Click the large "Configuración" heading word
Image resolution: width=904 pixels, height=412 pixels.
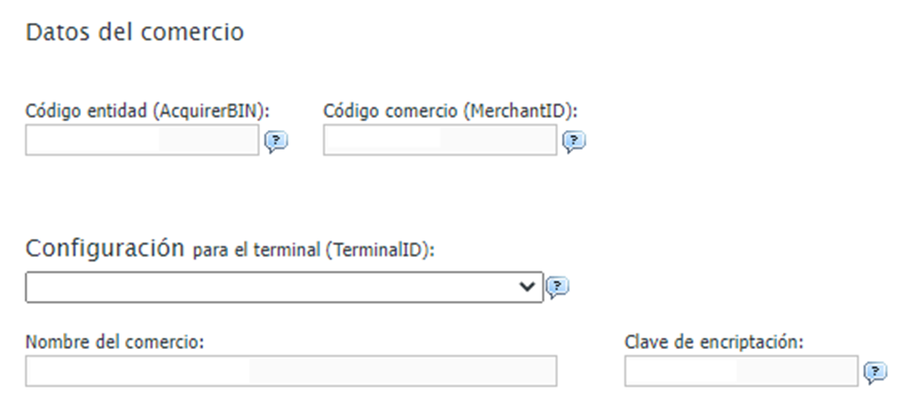click(106, 248)
